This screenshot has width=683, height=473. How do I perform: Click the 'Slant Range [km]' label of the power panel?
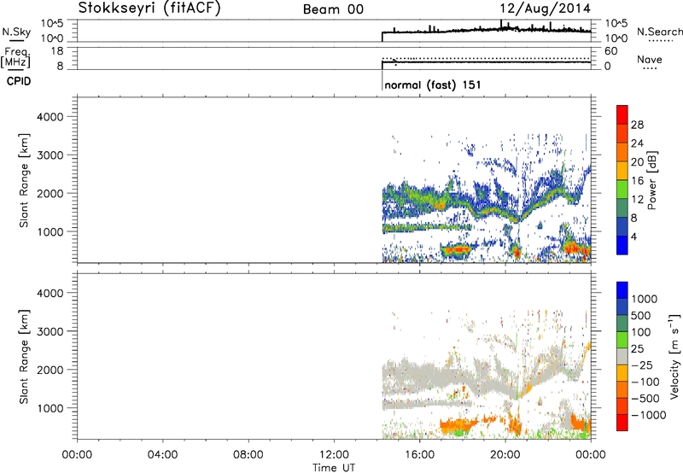(x=24, y=180)
